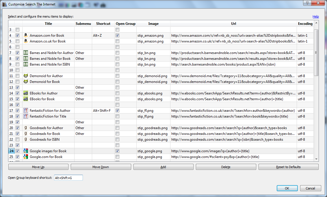
Task: Click the Amazon.com for Book icon
Action: pyautogui.click(x=26, y=35)
